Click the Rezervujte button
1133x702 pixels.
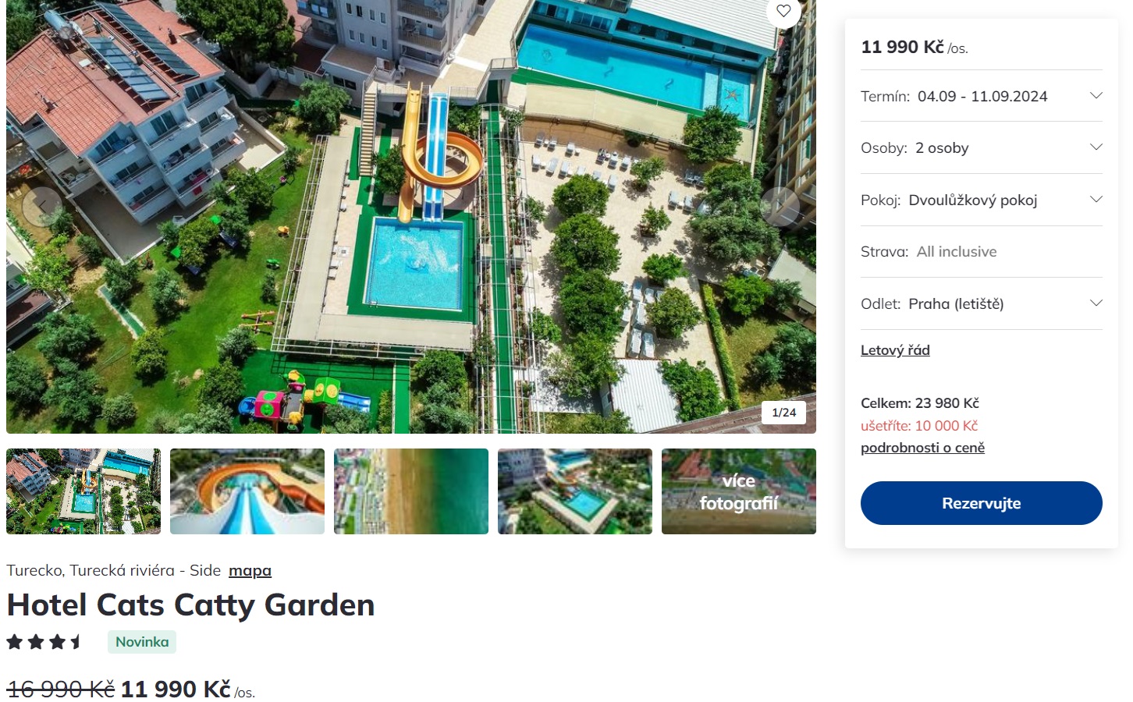[982, 503]
